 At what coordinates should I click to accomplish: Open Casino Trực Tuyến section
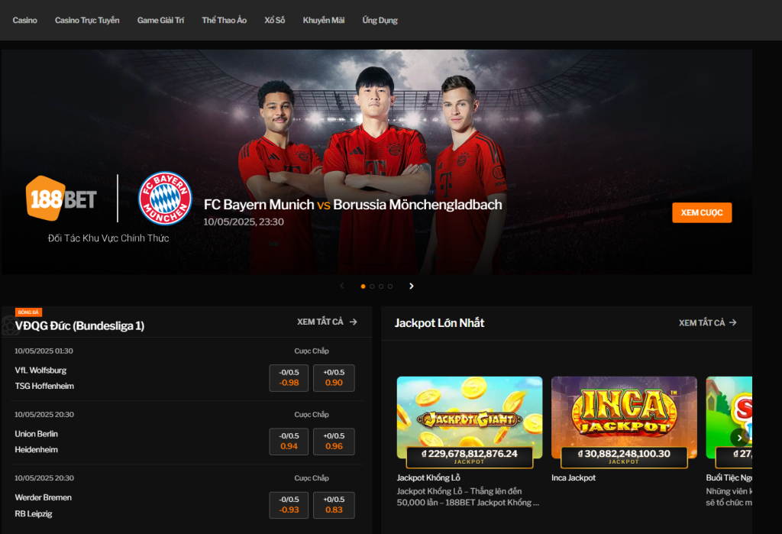[x=87, y=21]
